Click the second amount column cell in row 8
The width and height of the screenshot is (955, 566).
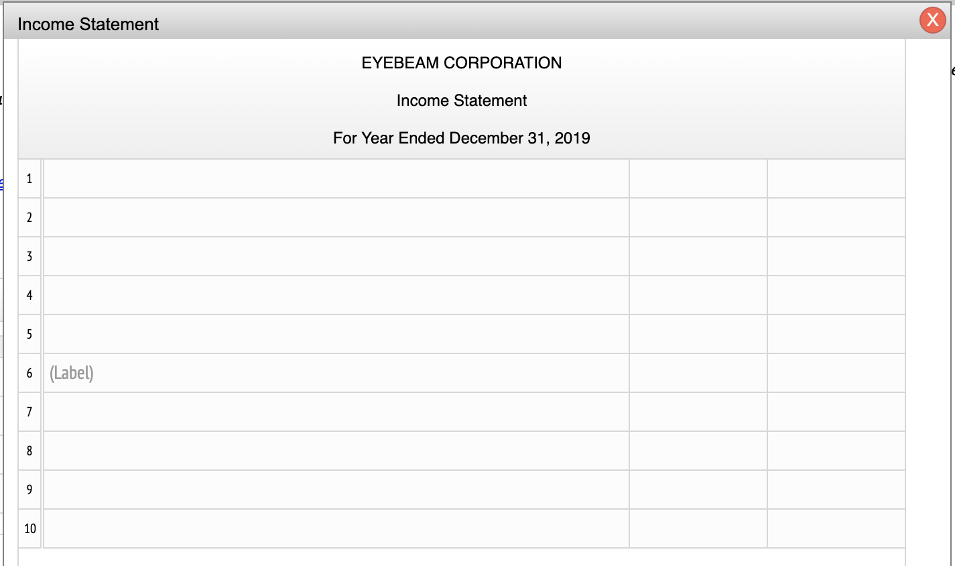836,451
